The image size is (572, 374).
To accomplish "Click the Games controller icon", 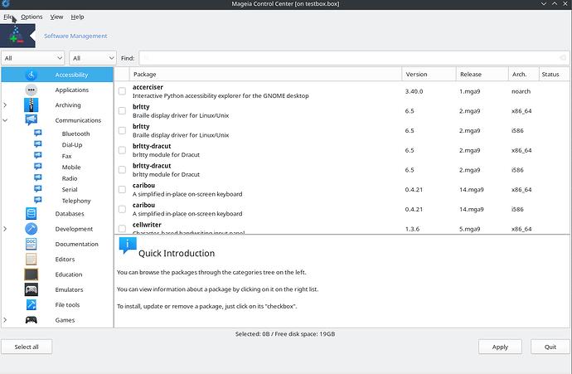I will pyautogui.click(x=31, y=320).
